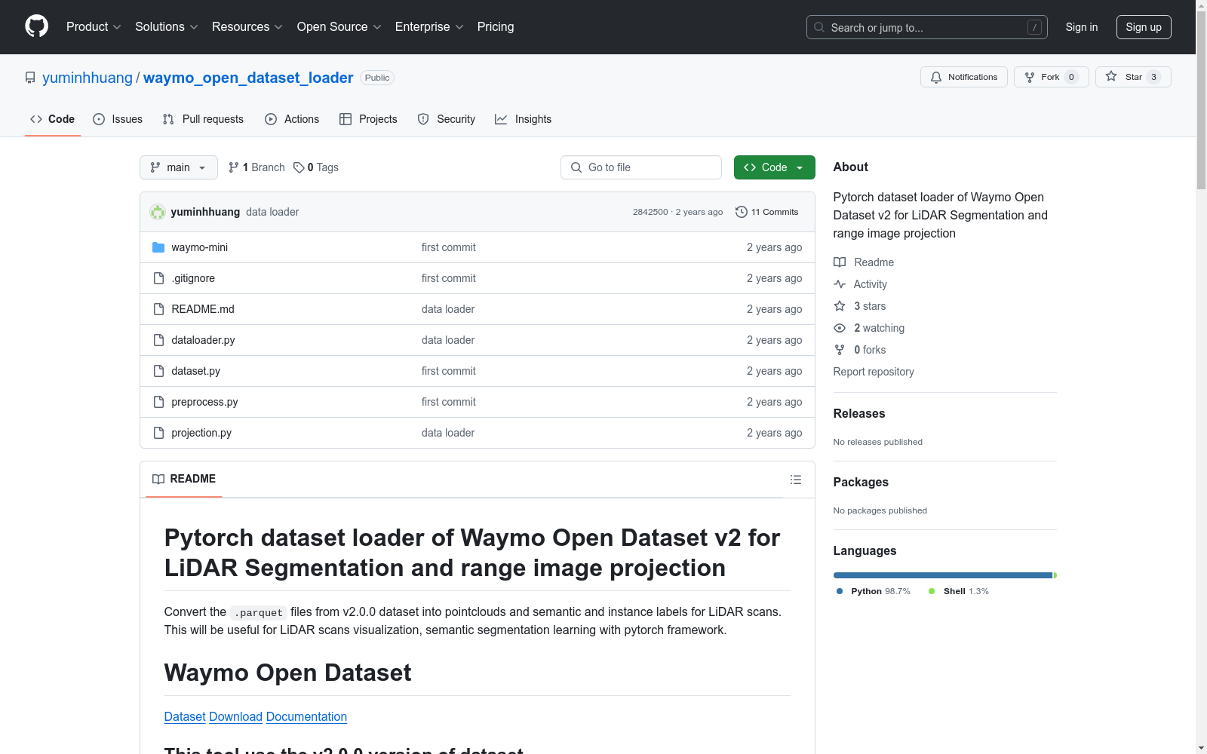This screenshot has width=1207, height=754.
Task: Click the commits history clock icon
Action: 742,212
